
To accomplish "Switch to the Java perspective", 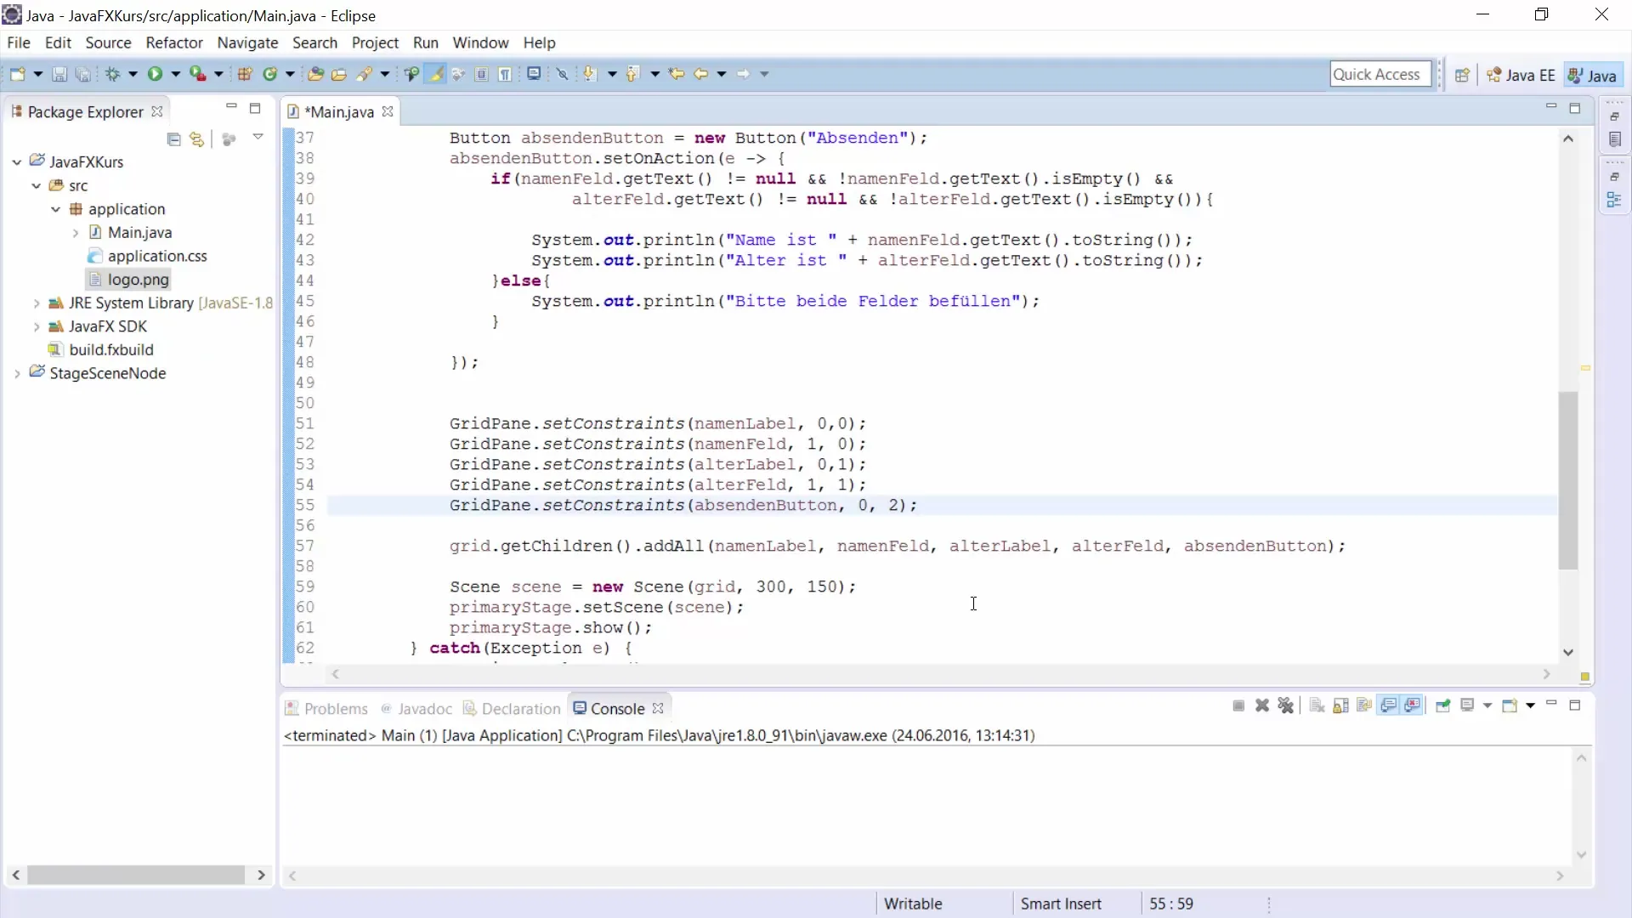I will point(1592,75).
